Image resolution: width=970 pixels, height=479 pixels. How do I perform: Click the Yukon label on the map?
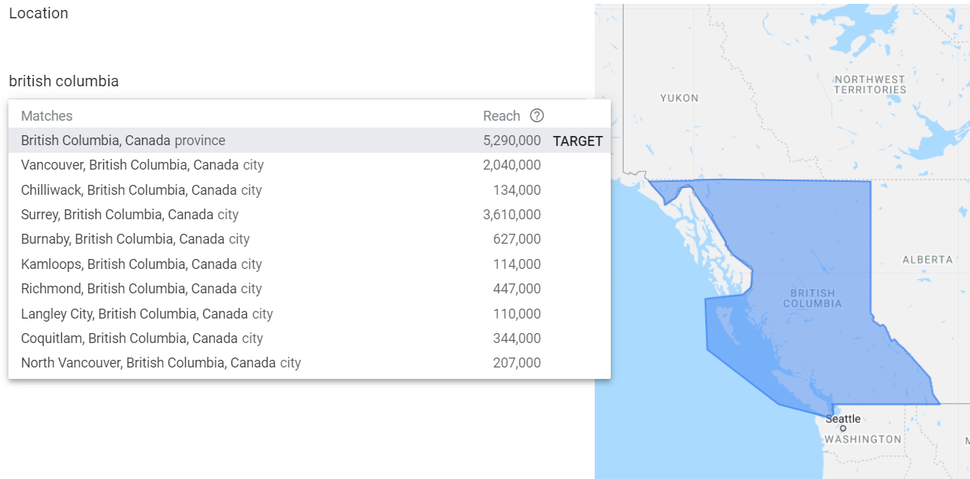tap(680, 98)
